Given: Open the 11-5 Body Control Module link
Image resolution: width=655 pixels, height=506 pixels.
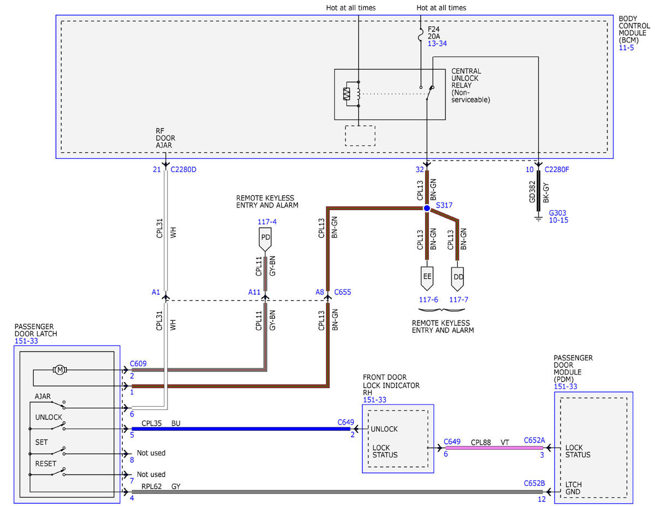Looking at the screenshot, I should point(627,47).
